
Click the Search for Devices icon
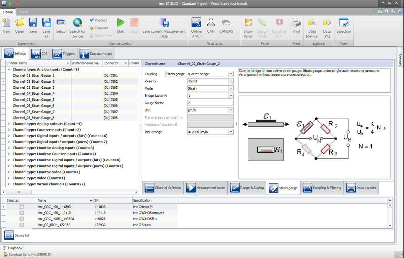[77, 23]
